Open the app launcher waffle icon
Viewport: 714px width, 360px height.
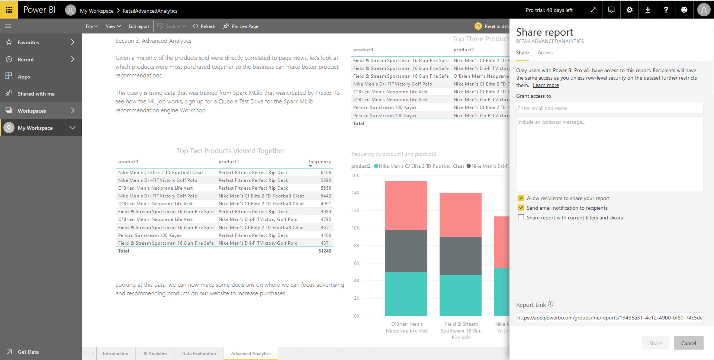coord(9,10)
